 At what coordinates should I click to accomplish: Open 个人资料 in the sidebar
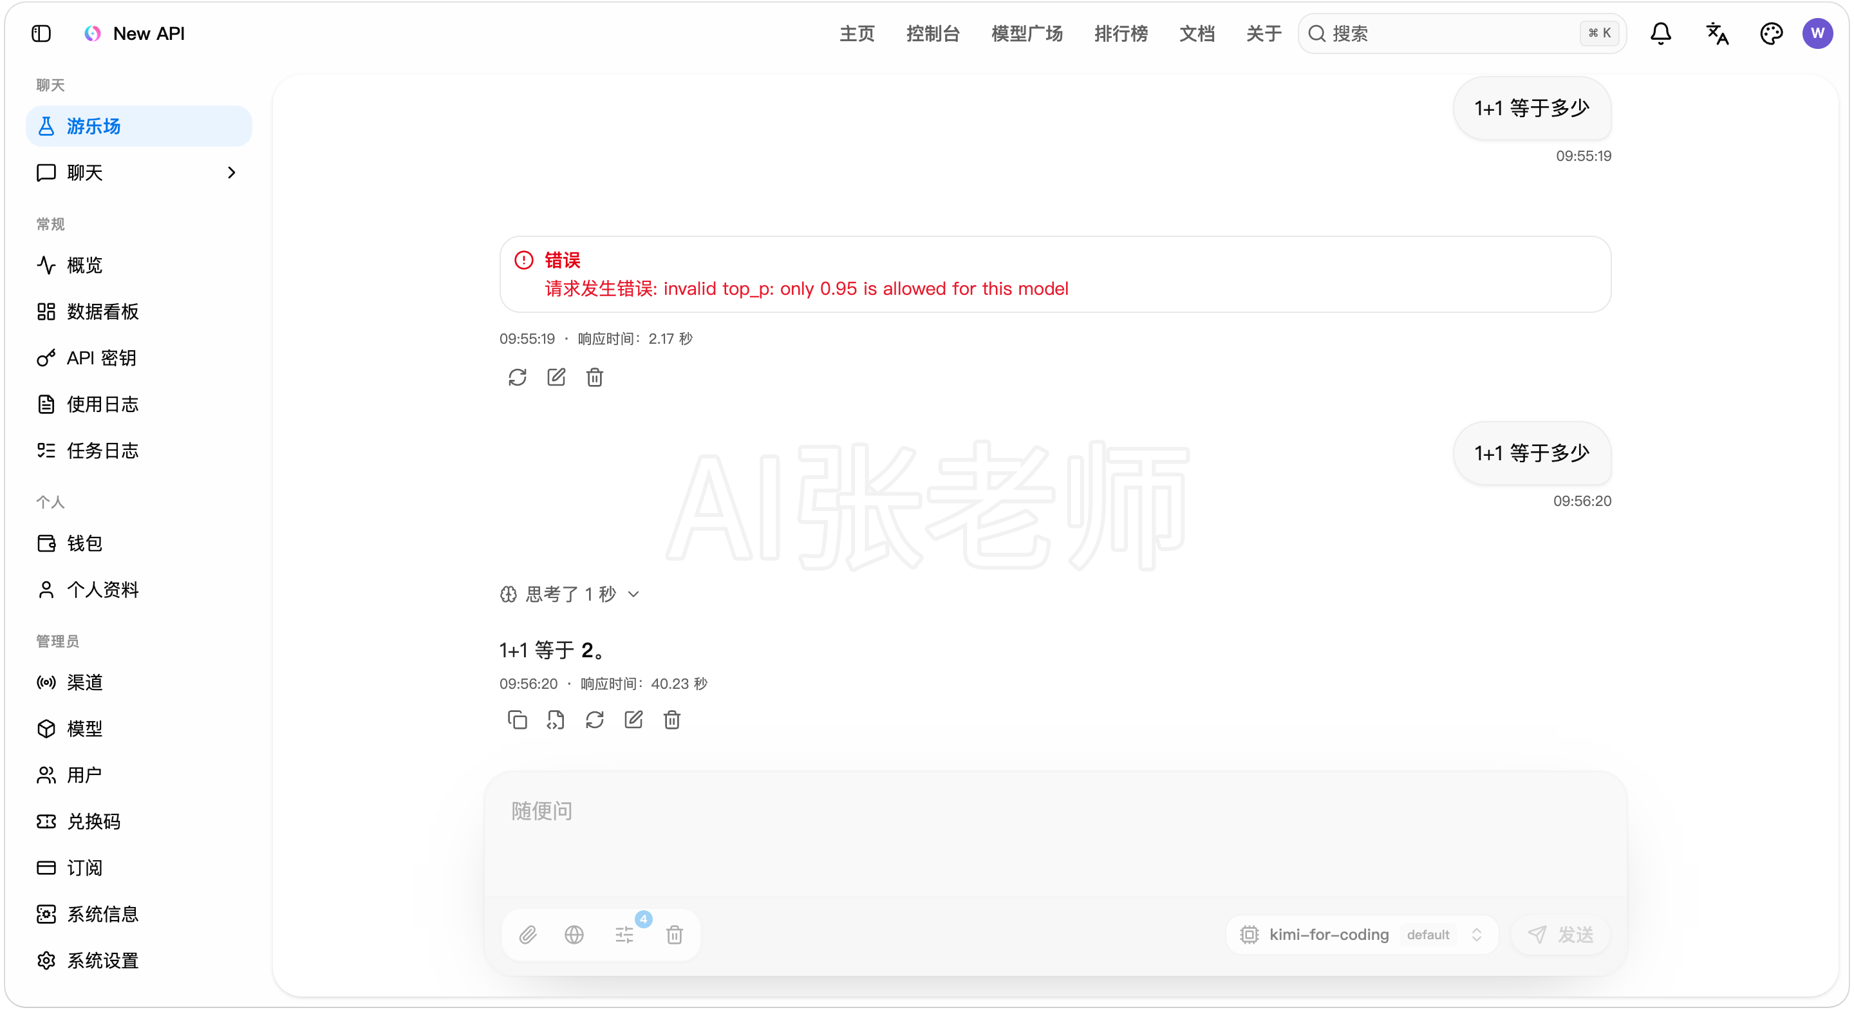[x=139, y=590]
